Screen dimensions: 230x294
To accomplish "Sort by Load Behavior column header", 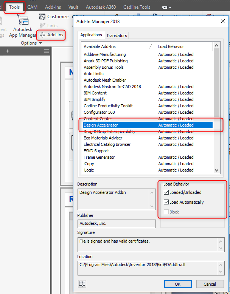I will (x=184, y=46).
